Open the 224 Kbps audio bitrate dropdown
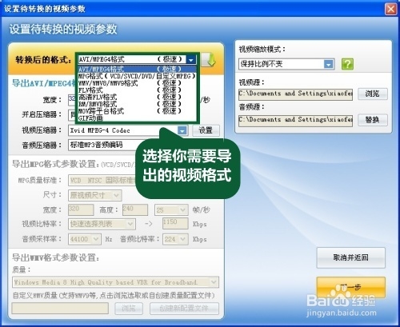The width and height of the screenshot is (400, 327). [175, 239]
